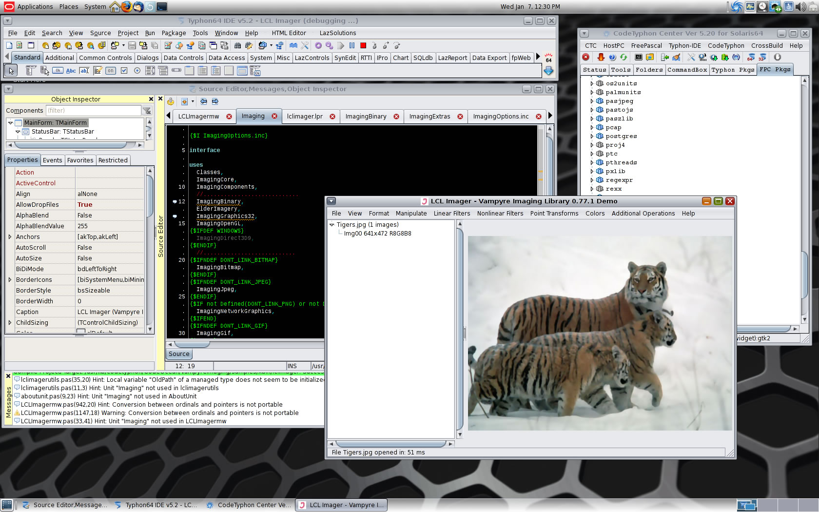Open the CrossBuild menu in CodeTyphon Center
This screenshot has width=819, height=512.
point(767,46)
